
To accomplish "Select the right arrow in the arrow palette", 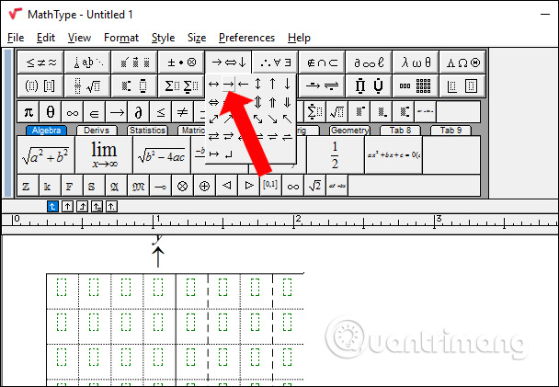I will click(229, 85).
